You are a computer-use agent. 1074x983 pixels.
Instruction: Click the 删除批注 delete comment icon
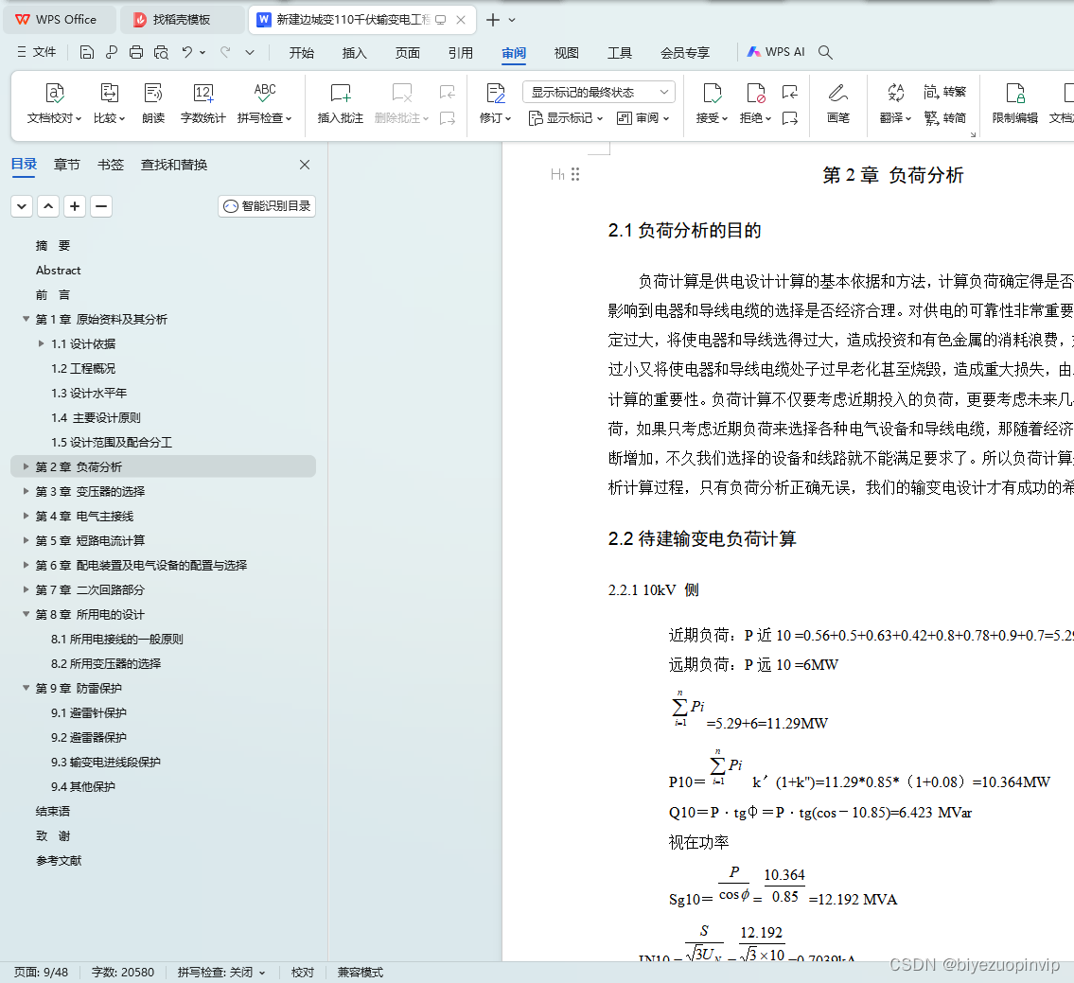tap(402, 93)
